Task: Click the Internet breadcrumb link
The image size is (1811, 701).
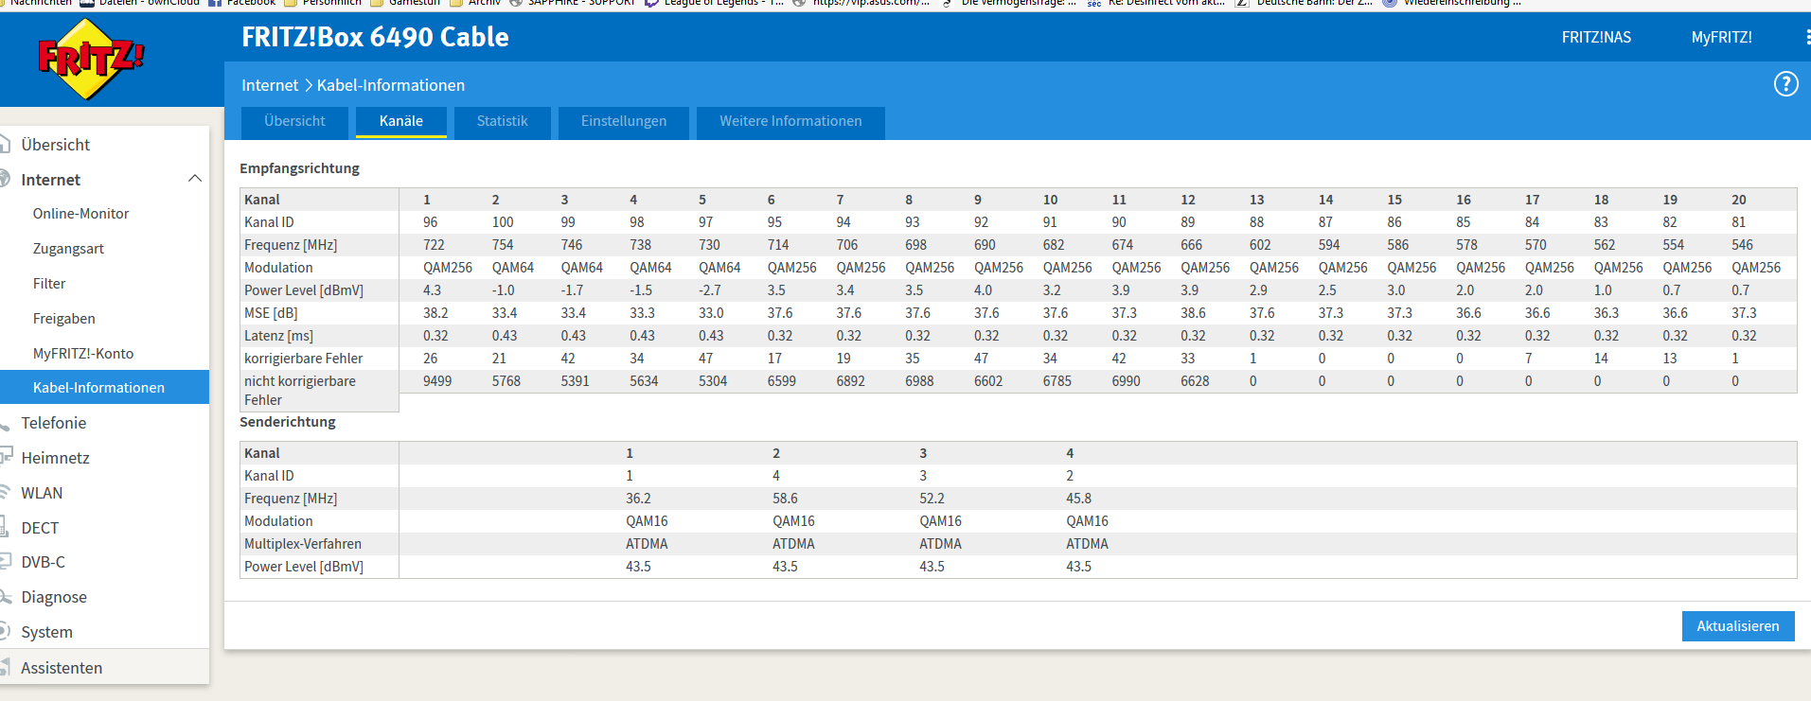Action: (x=270, y=85)
